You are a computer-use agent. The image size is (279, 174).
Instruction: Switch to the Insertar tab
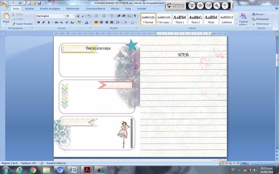(29, 8)
